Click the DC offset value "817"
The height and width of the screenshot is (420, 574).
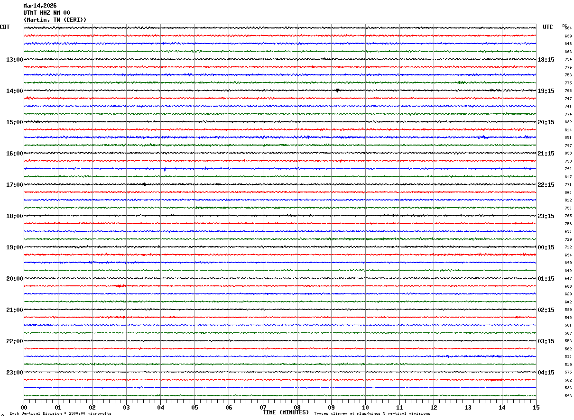coord(568,177)
